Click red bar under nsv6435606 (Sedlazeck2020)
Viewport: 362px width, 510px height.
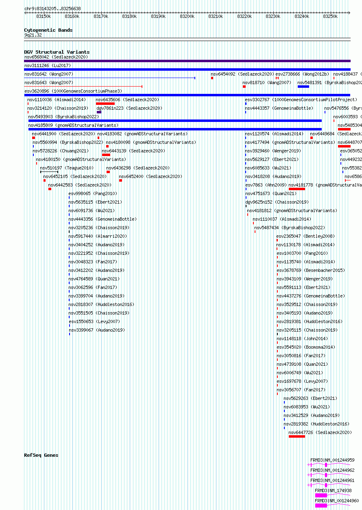(105, 104)
